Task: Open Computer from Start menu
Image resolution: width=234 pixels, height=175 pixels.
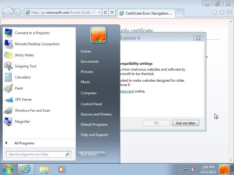Action: tap(89, 93)
